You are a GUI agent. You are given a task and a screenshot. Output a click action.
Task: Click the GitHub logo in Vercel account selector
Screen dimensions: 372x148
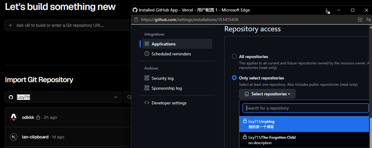(11, 97)
